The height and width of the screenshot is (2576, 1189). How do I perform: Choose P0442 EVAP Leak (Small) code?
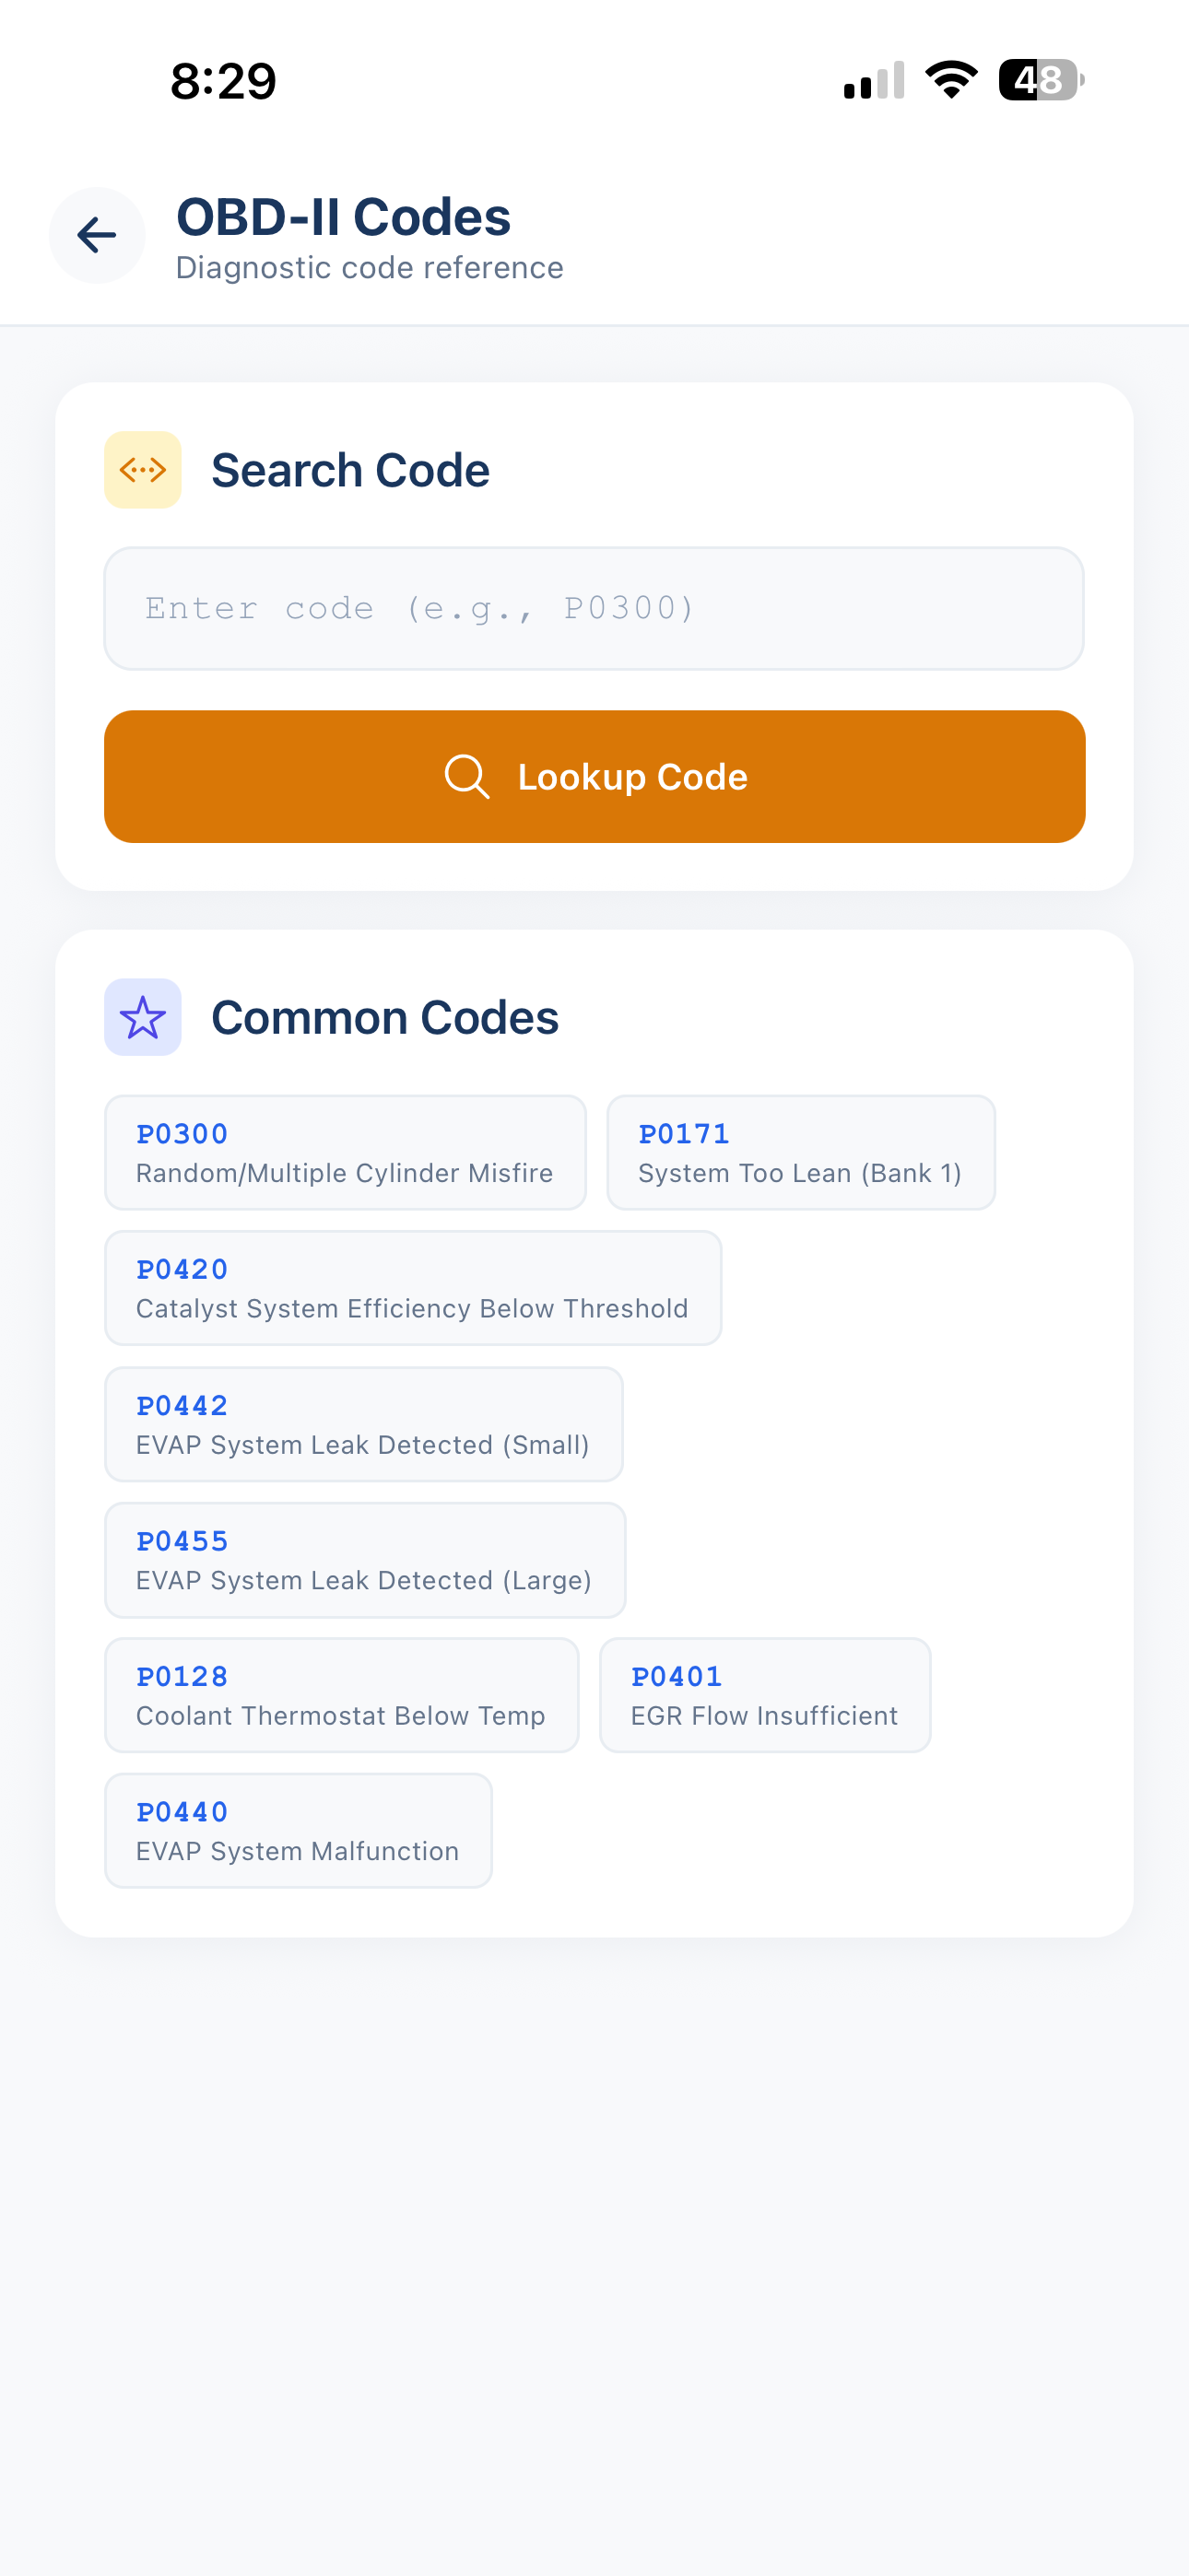(x=363, y=1424)
